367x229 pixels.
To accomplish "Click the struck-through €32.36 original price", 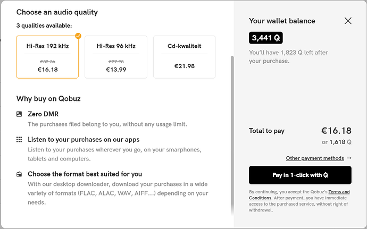I will 47,62.
